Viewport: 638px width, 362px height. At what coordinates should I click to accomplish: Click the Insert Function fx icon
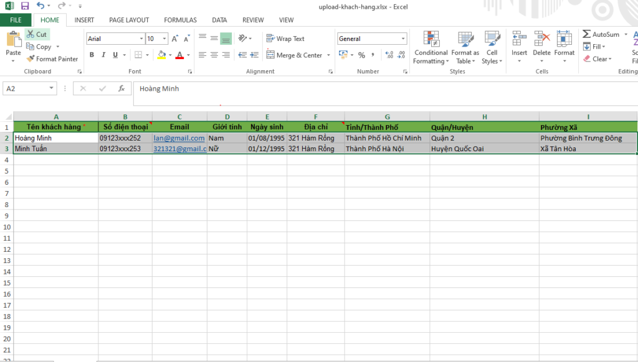121,89
